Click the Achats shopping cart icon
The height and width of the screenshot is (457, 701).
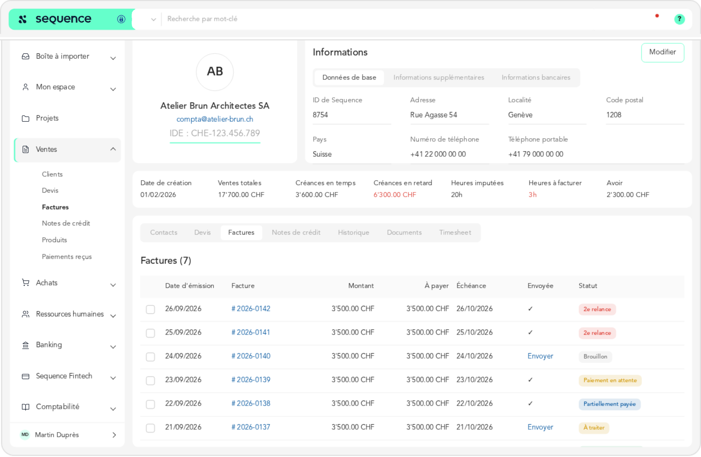(26, 283)
